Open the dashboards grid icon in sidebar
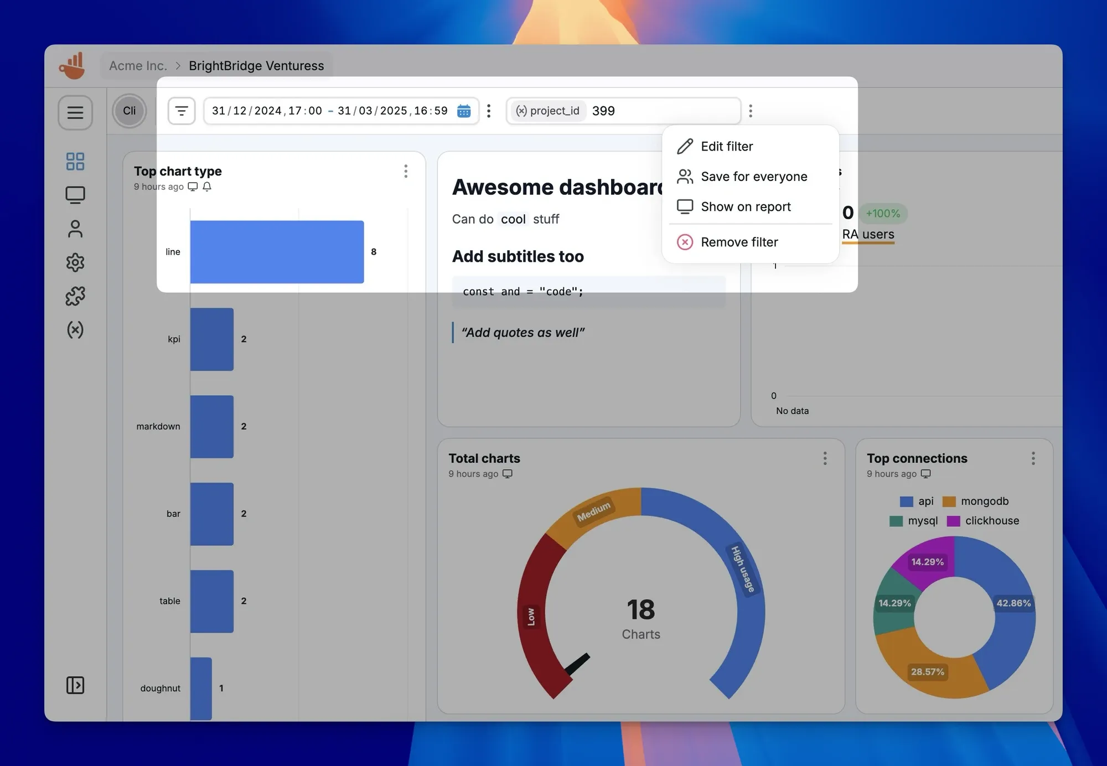 tap(75, 162)
